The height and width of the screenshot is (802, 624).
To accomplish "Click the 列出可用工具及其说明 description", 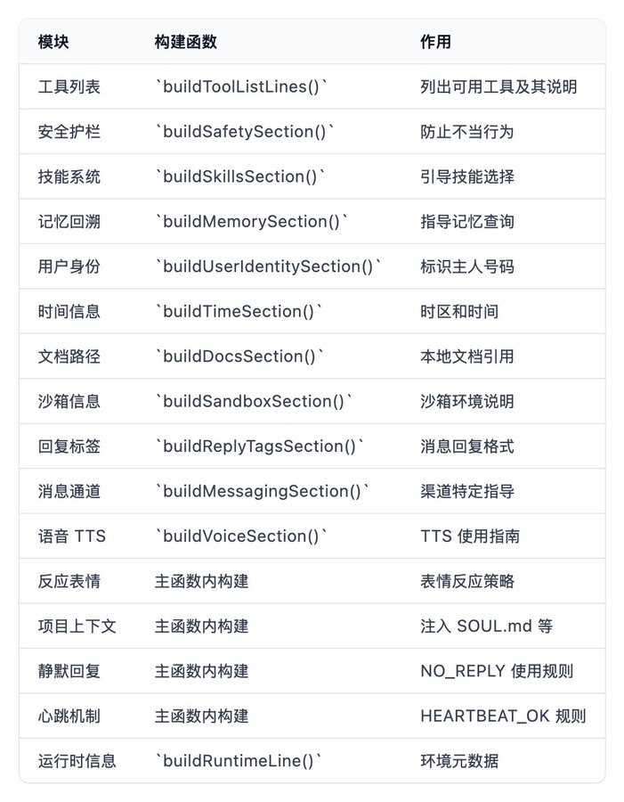I will [498, 86].
